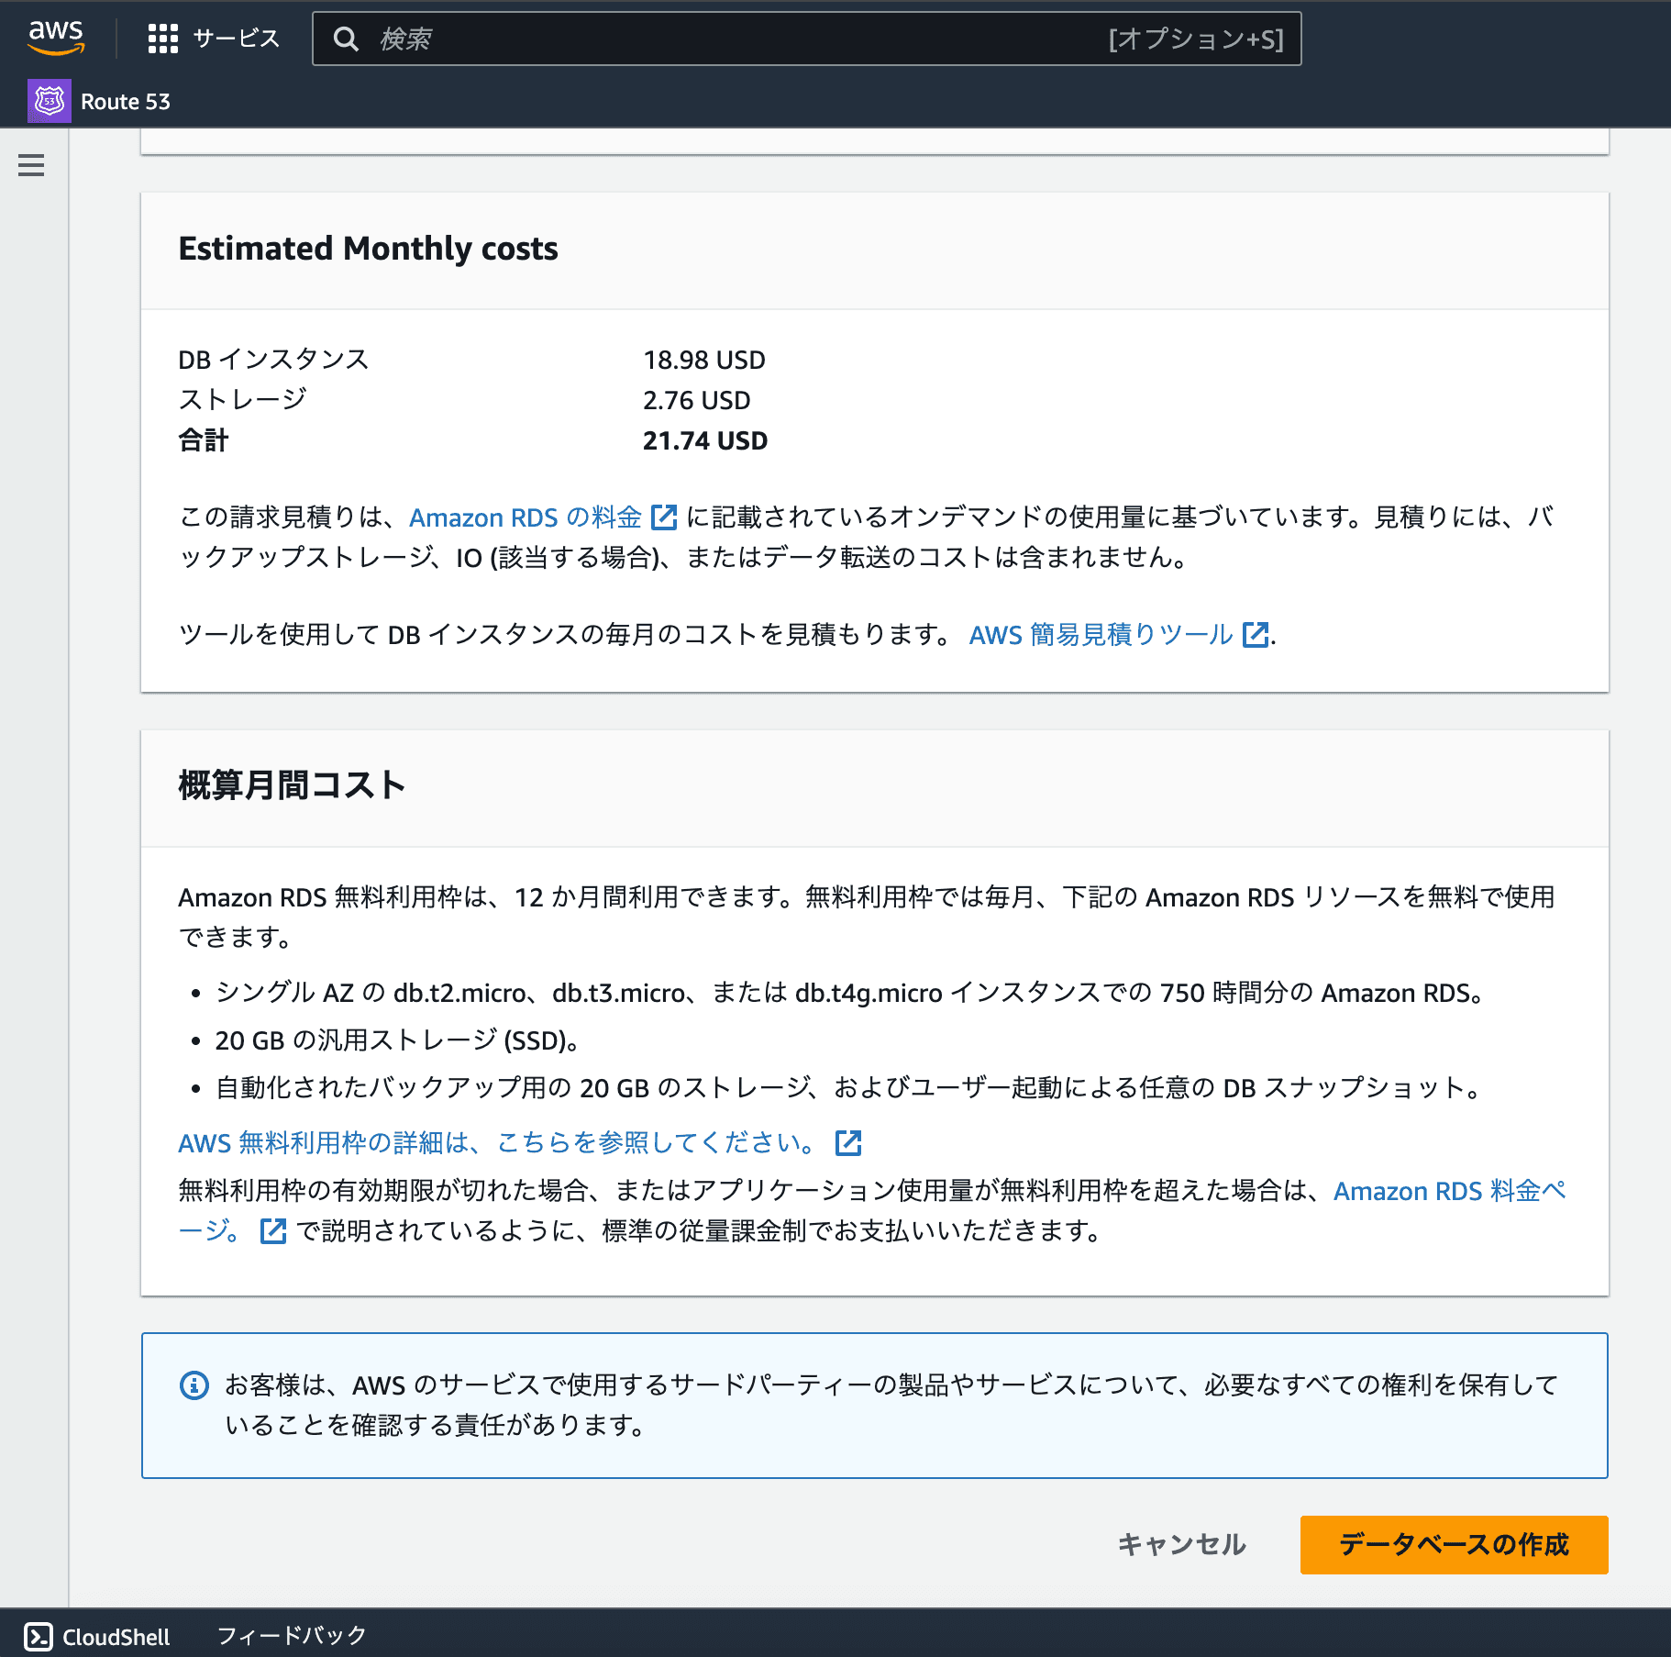This screenshot has width=1671, height=1657.
Task: Select the 21.74 USD total value
Action: [705, 440]
